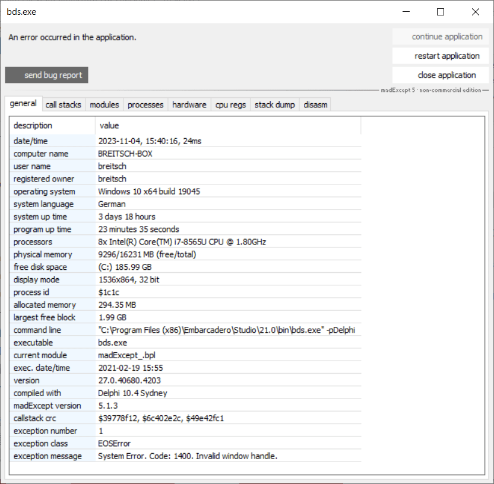The height and width of the screenshot is (484, 494).
Task: View the stack dump tab
Action: (274, 104)
